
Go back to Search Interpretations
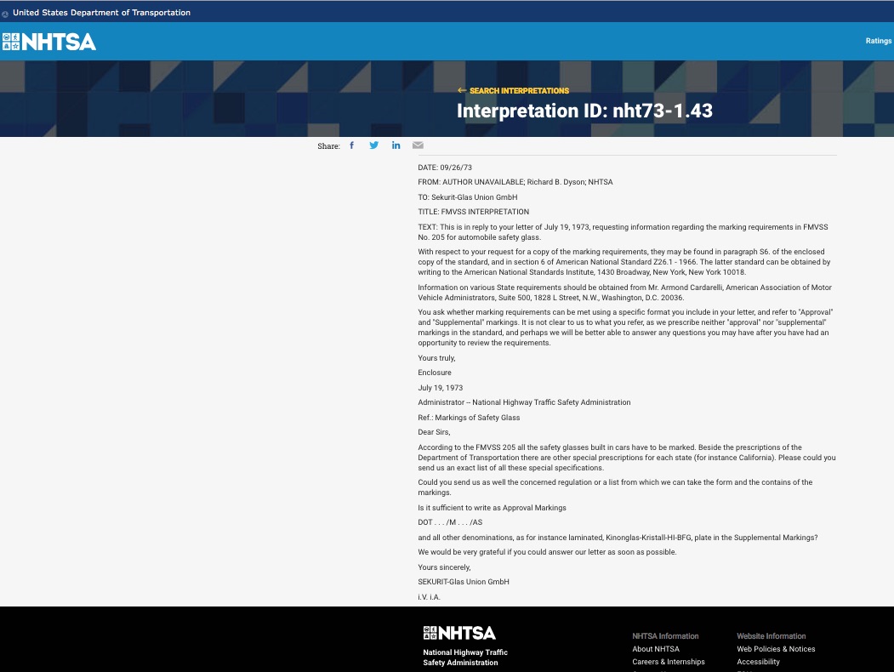[x=519, y=90]
